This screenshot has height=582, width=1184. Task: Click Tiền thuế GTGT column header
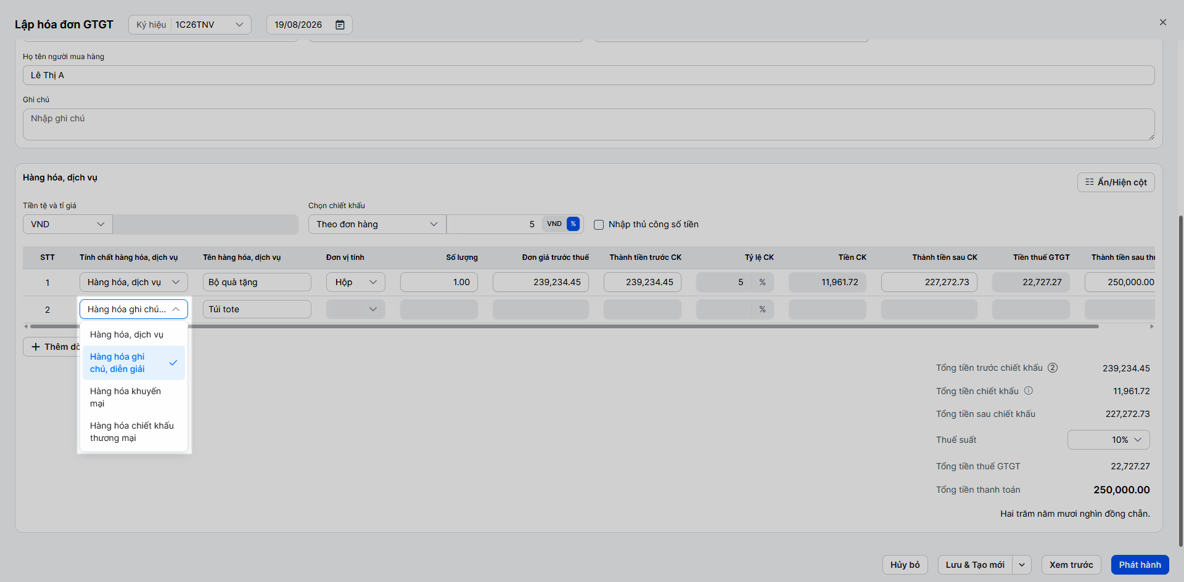(x=1041, y=257)
